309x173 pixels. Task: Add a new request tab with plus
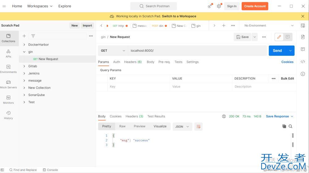(x=224, y=26)
